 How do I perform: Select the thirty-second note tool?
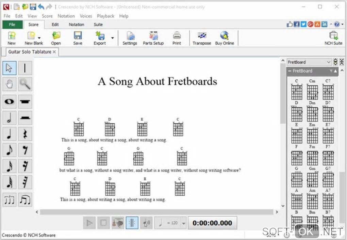tap(9, 182)
